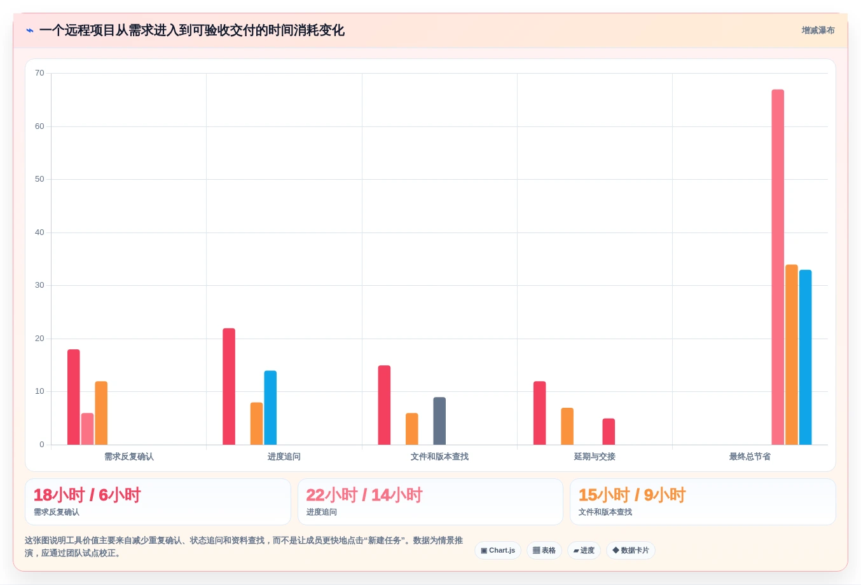This screenshot has width=861, height=585.
Task: Click the y-axis value 40
Action: [39, 232]
